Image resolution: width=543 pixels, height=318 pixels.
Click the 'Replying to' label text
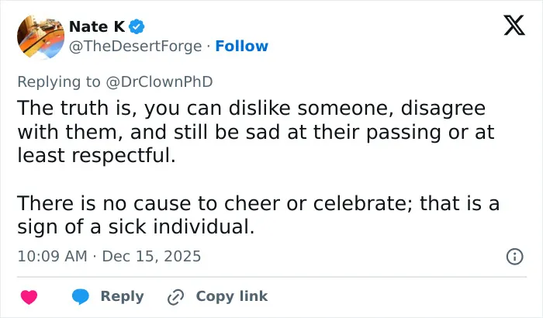(x=59, y=82)
